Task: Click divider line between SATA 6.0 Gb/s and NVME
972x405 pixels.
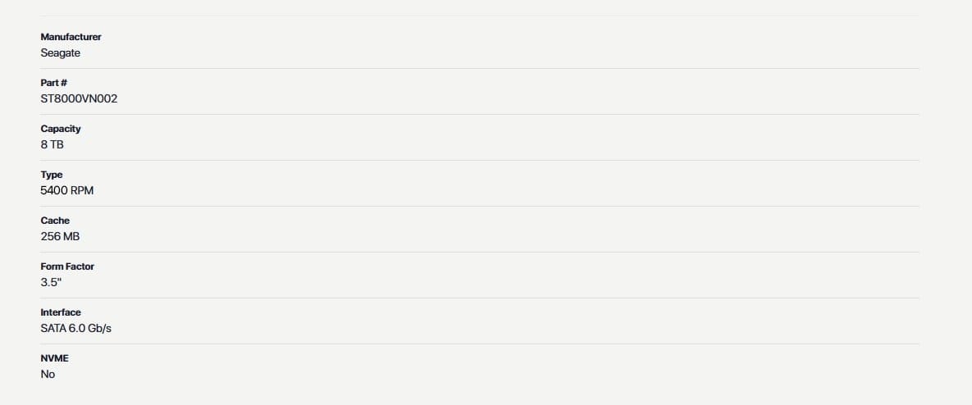Action: (480, 344)
